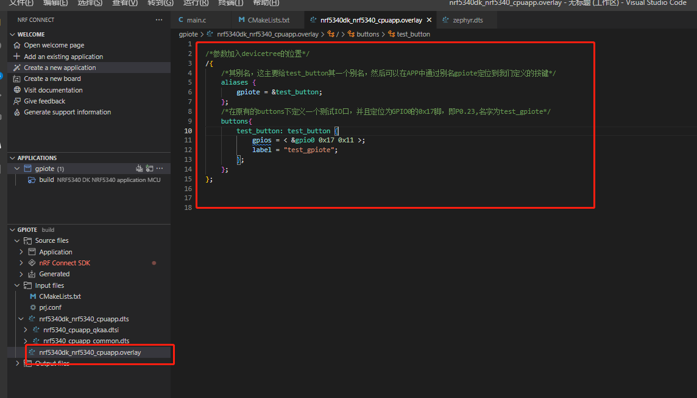
Task: Click the buttons breadcrumb
Action: coord(367,34)
